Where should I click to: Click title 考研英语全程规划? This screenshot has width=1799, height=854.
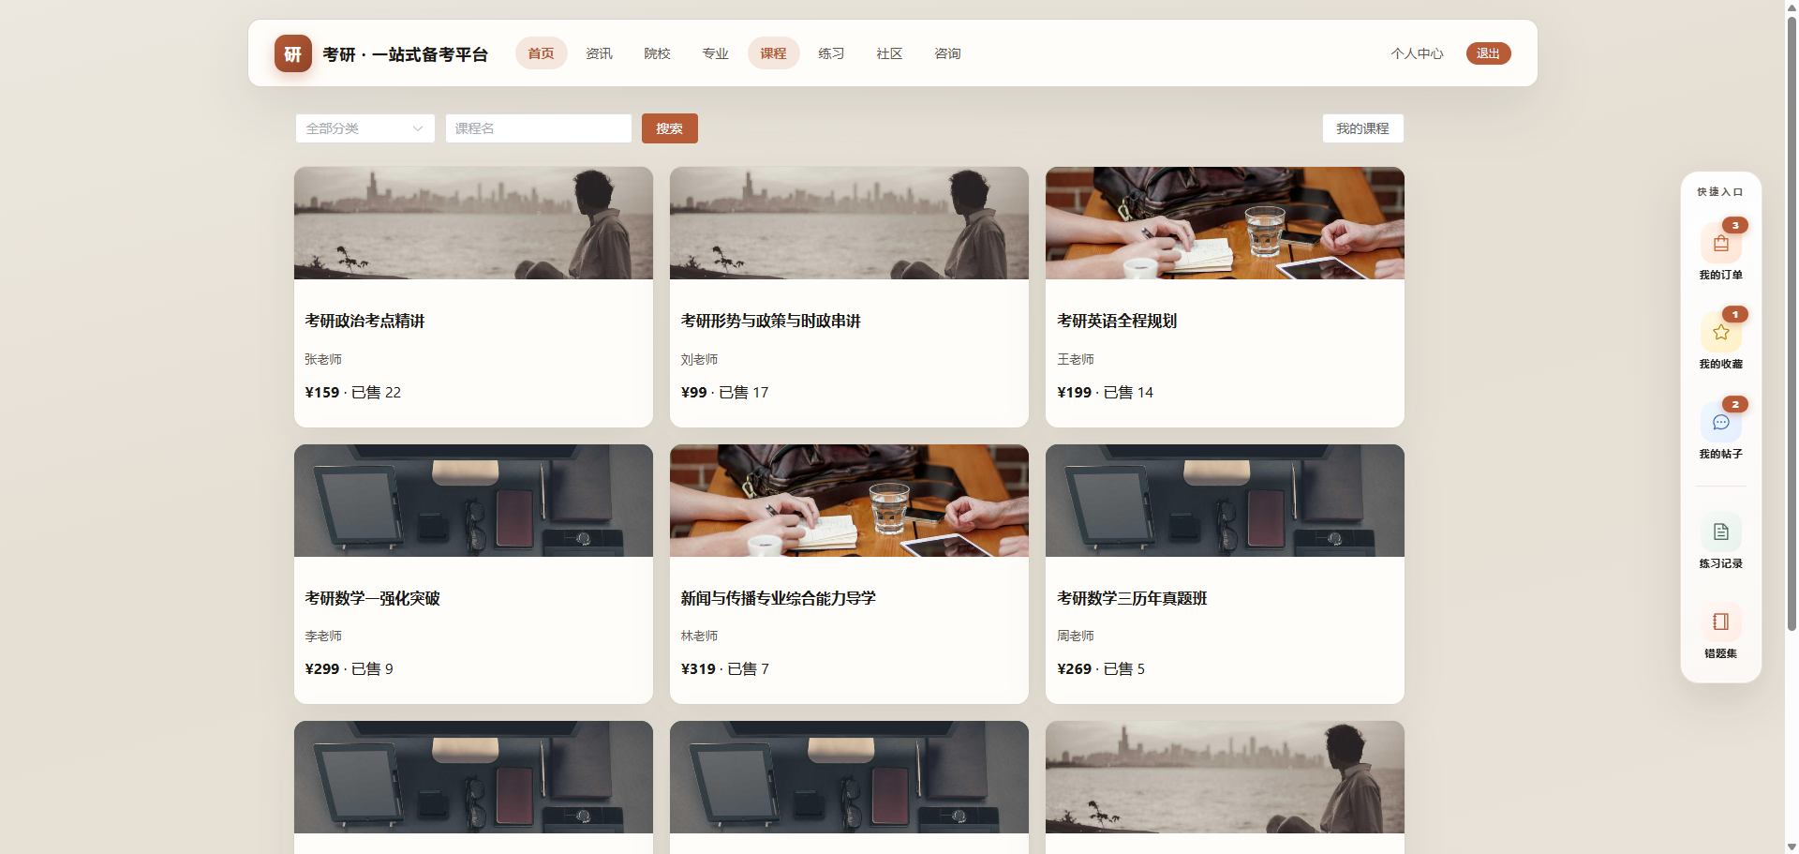(x=1117, y=321)
